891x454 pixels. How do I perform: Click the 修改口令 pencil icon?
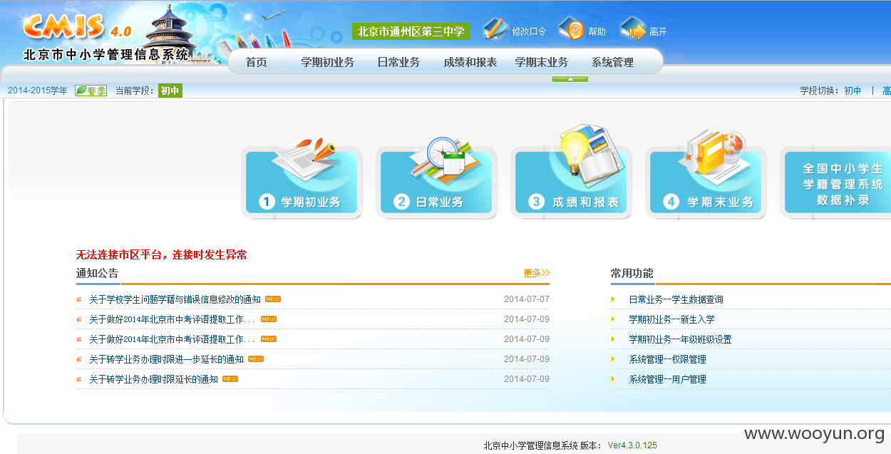point(495,29)
